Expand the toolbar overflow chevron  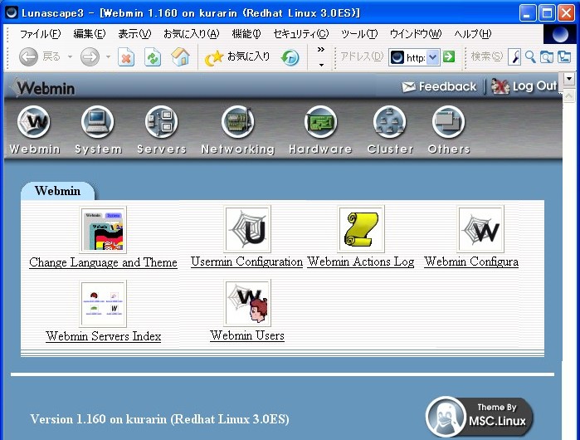(321, 50)
